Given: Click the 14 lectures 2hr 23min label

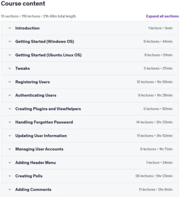Looking at the screenshot, I should [x=154, y=122].
